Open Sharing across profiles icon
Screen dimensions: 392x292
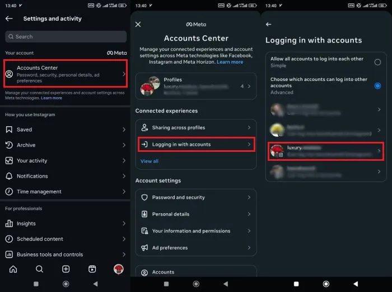pos(144,127)
